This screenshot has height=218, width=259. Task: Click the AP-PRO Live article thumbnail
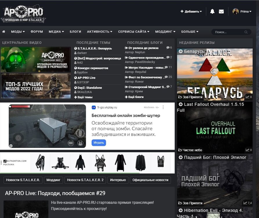coord(26,209)
